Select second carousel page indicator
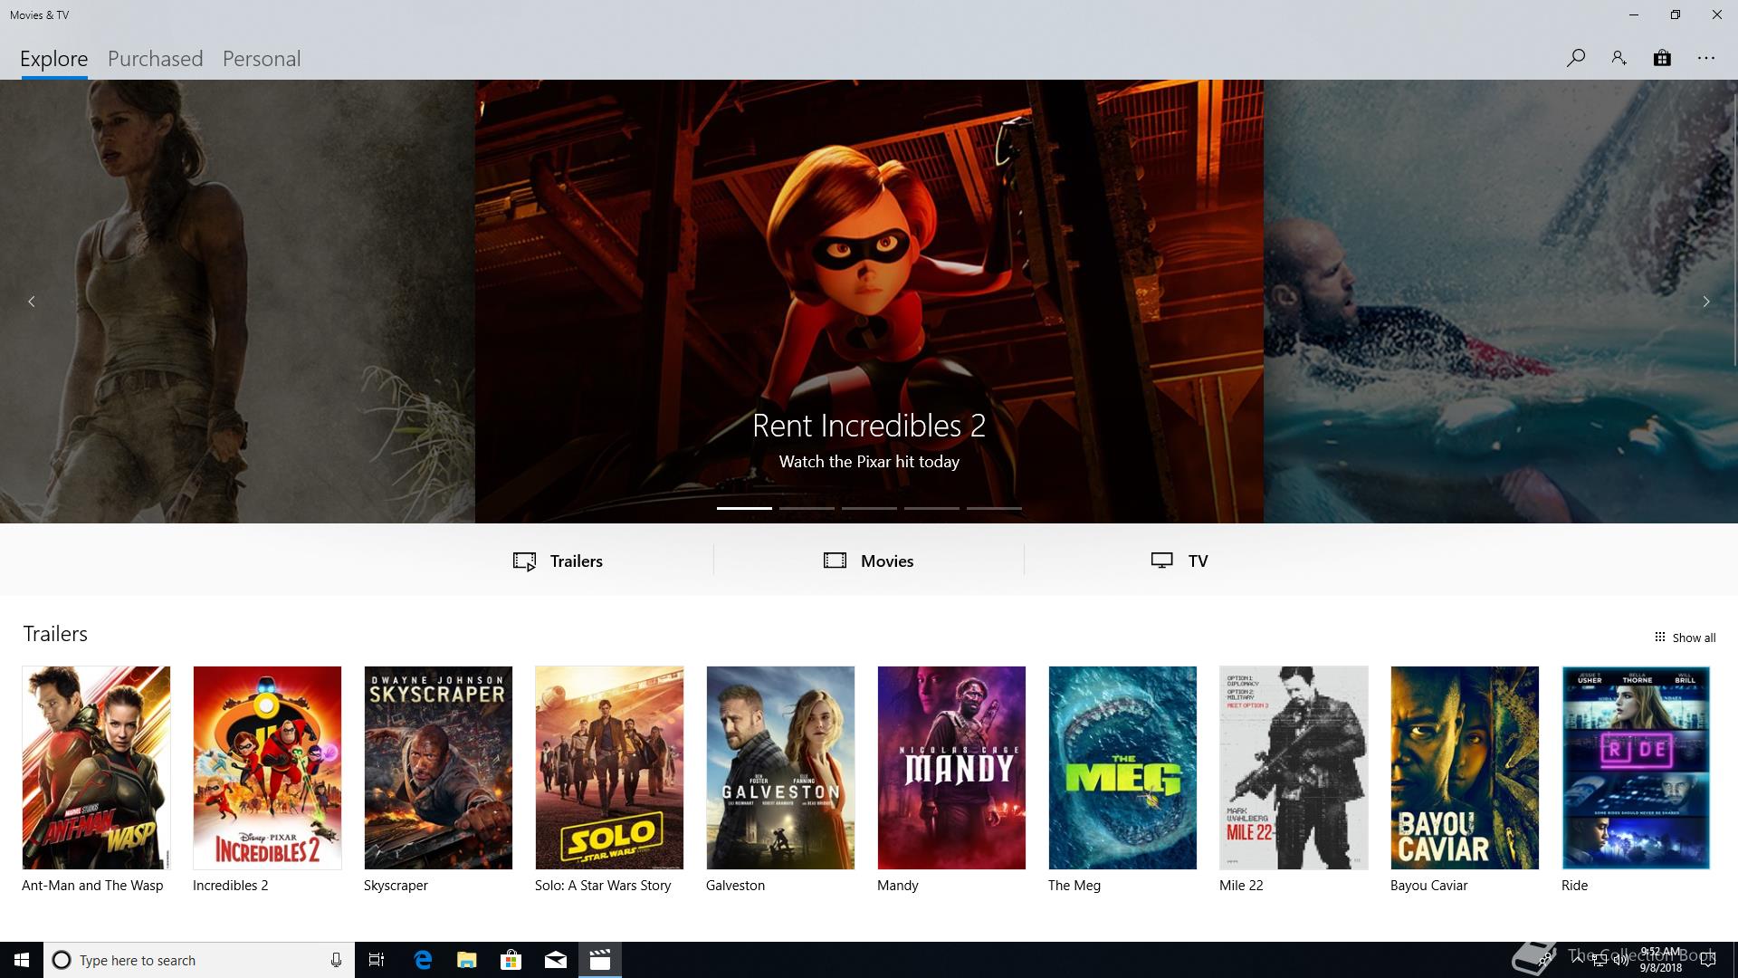1738x978 pixels. point(807,508)
